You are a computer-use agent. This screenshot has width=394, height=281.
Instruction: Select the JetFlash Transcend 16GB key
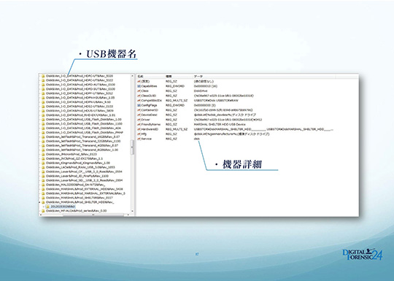pos(83,137)
